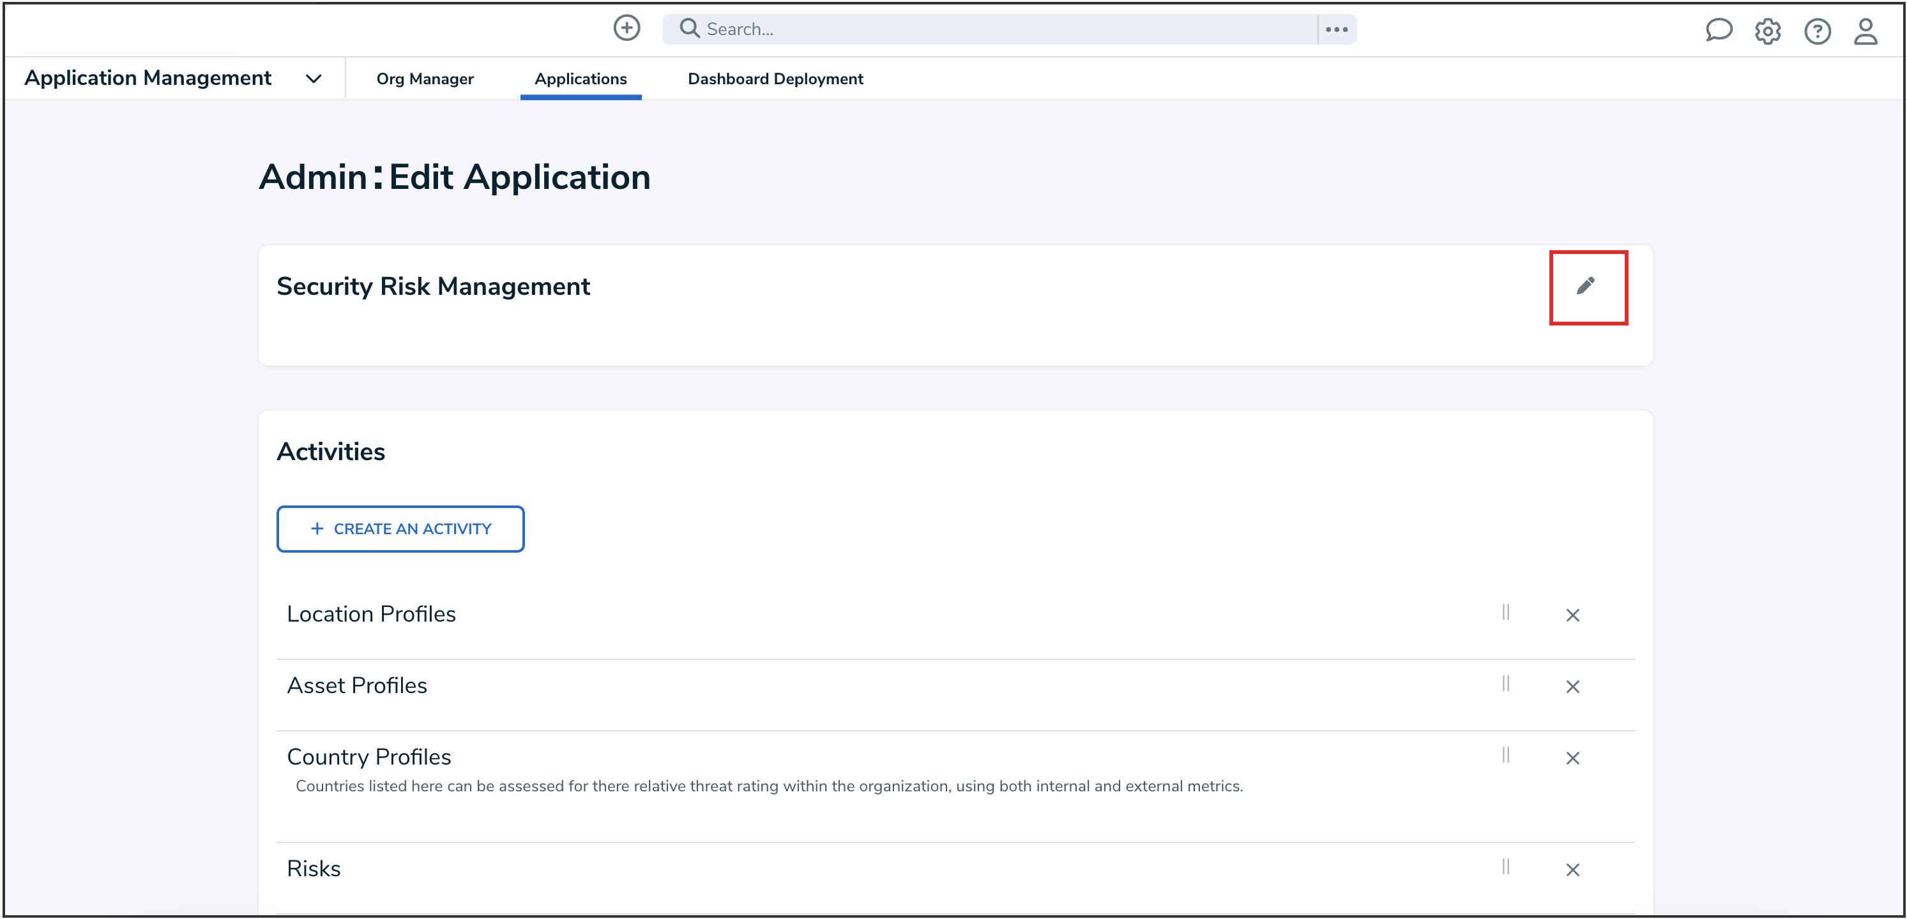Switch to the Org Manager tab

[x=424, y=78]
